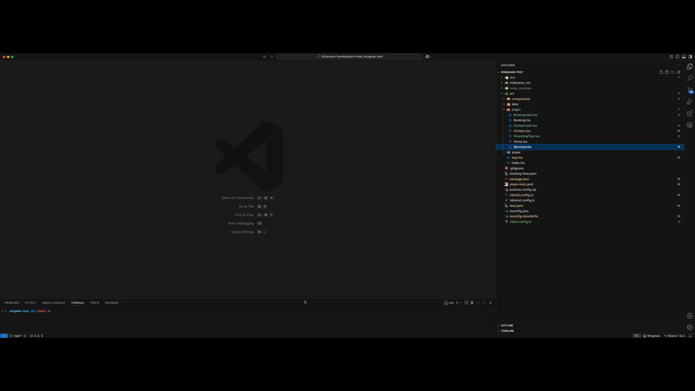The height and width of the screenshot is (391, 695).
Task: Open the Wingman panel tab
Action: tap(112, 302)
